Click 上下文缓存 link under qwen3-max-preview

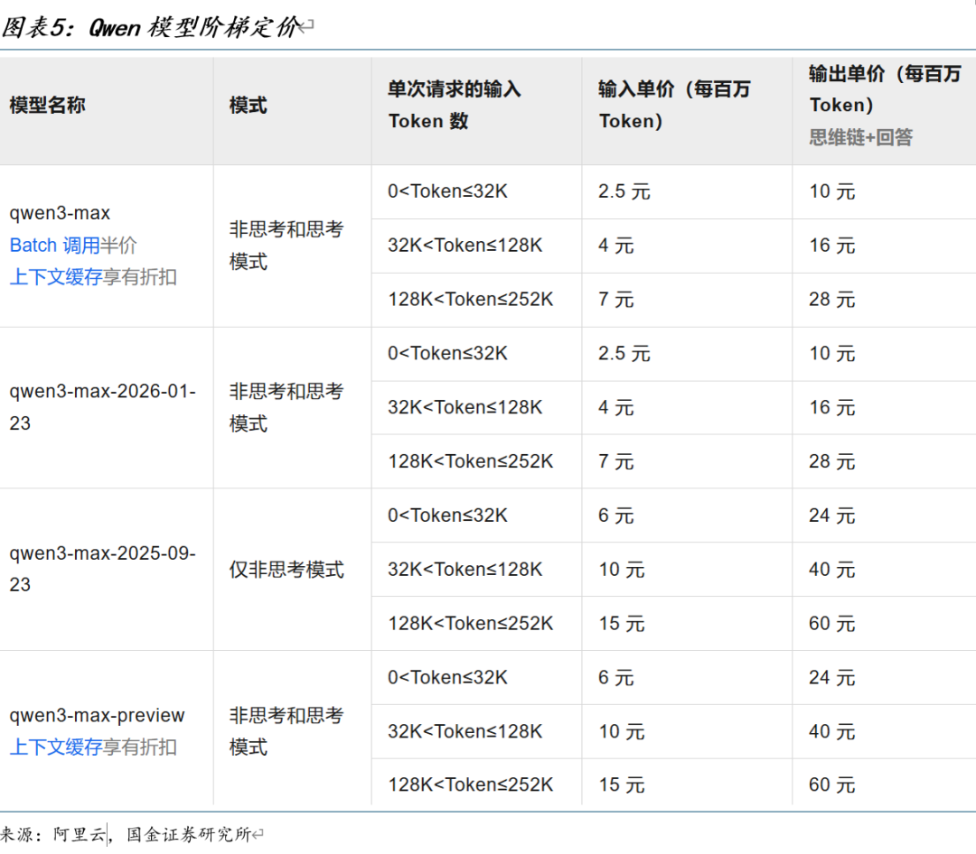pos(56,747)
